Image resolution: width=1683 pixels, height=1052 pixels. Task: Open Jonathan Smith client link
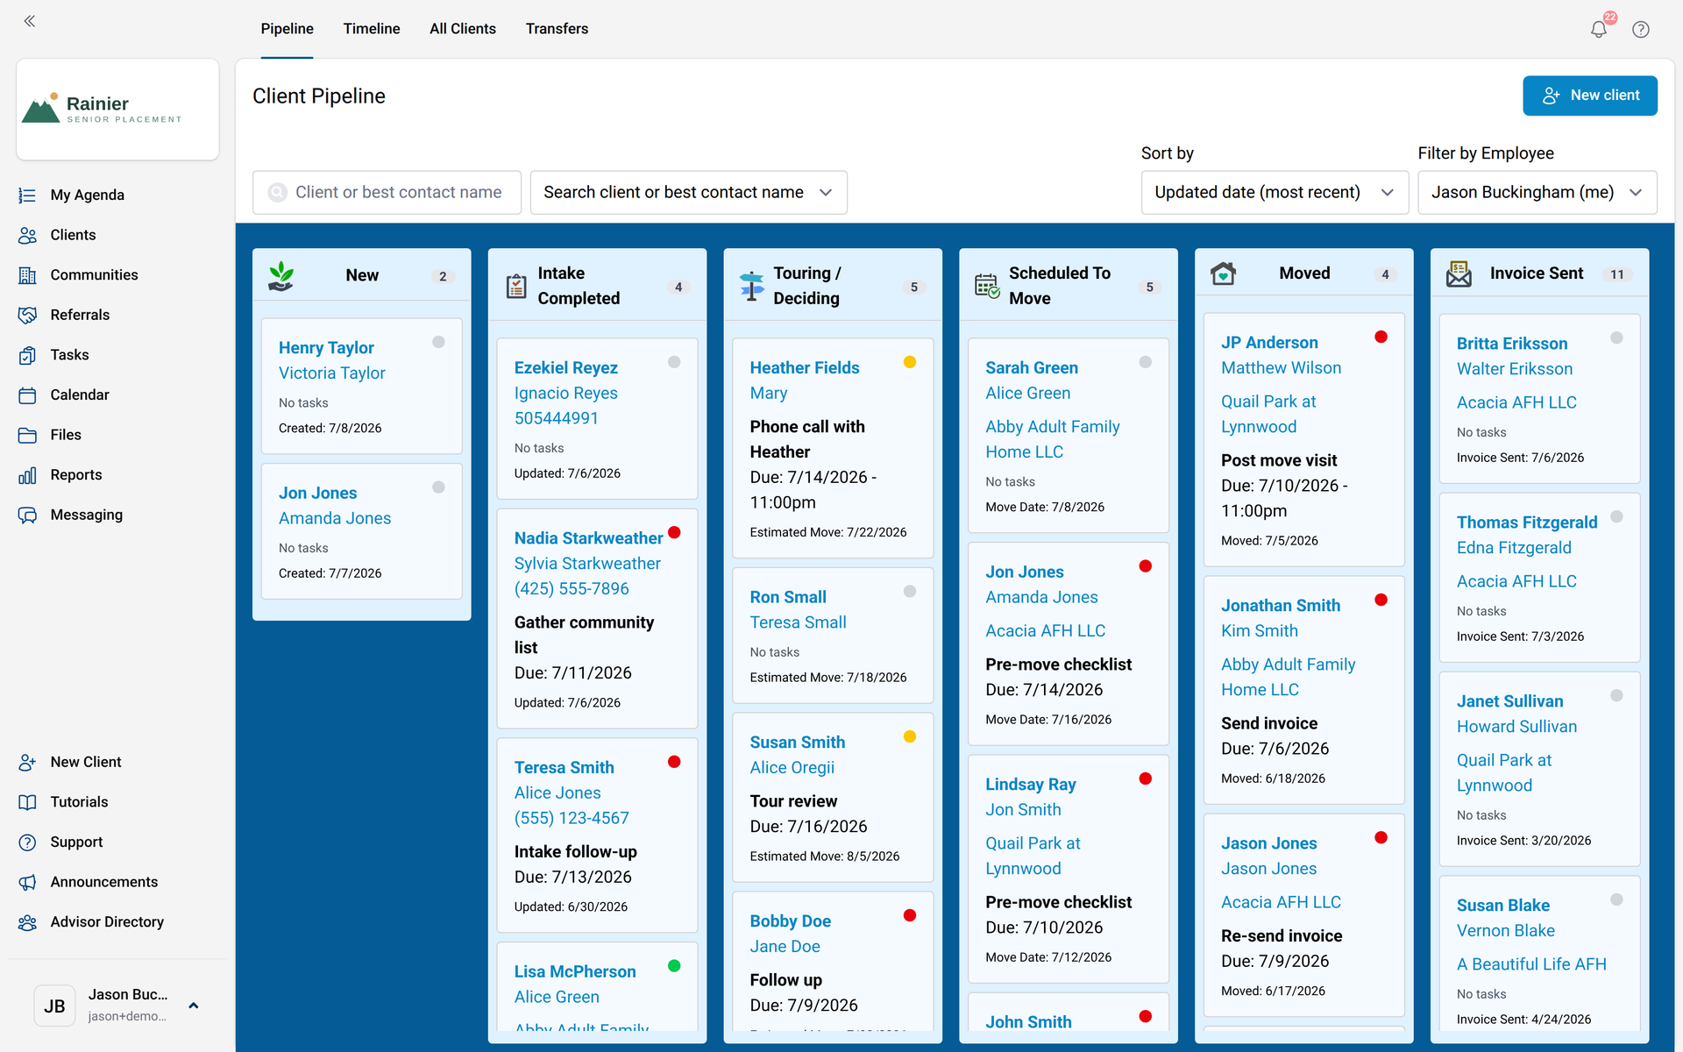pyautogui.click(x=1281, y=606)
